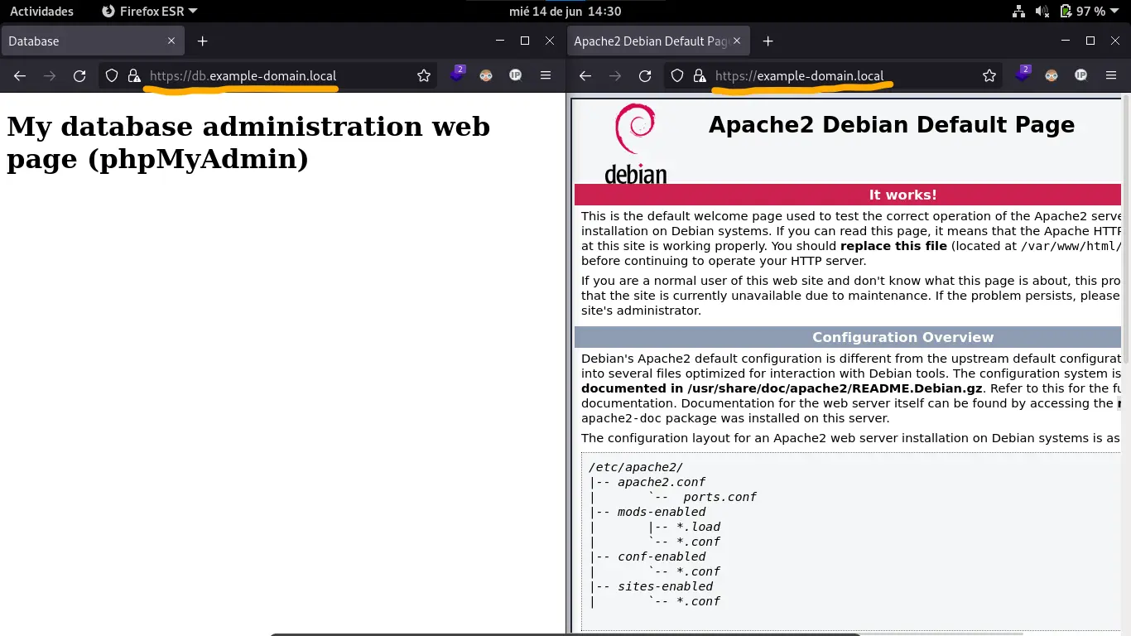Click 'apache2.conf' in the config tree
1131x636 pixels.
click(662, 482)
